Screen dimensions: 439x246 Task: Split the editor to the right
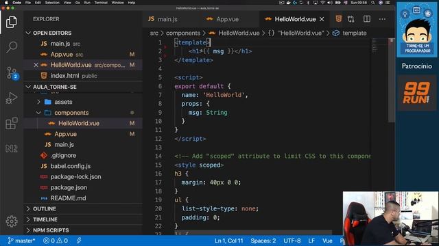(x=367, y=19)
